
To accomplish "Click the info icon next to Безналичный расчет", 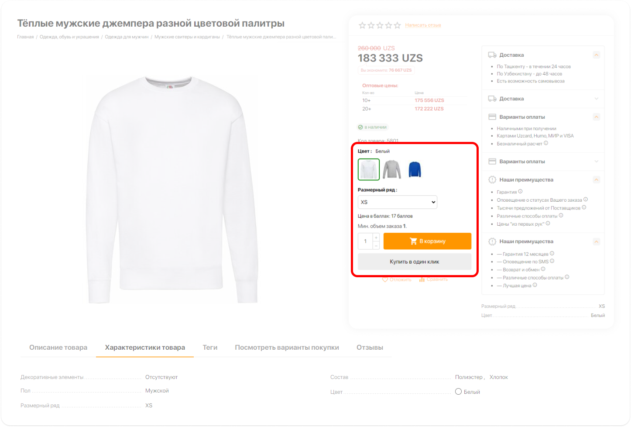I will (x=546, y=143).
